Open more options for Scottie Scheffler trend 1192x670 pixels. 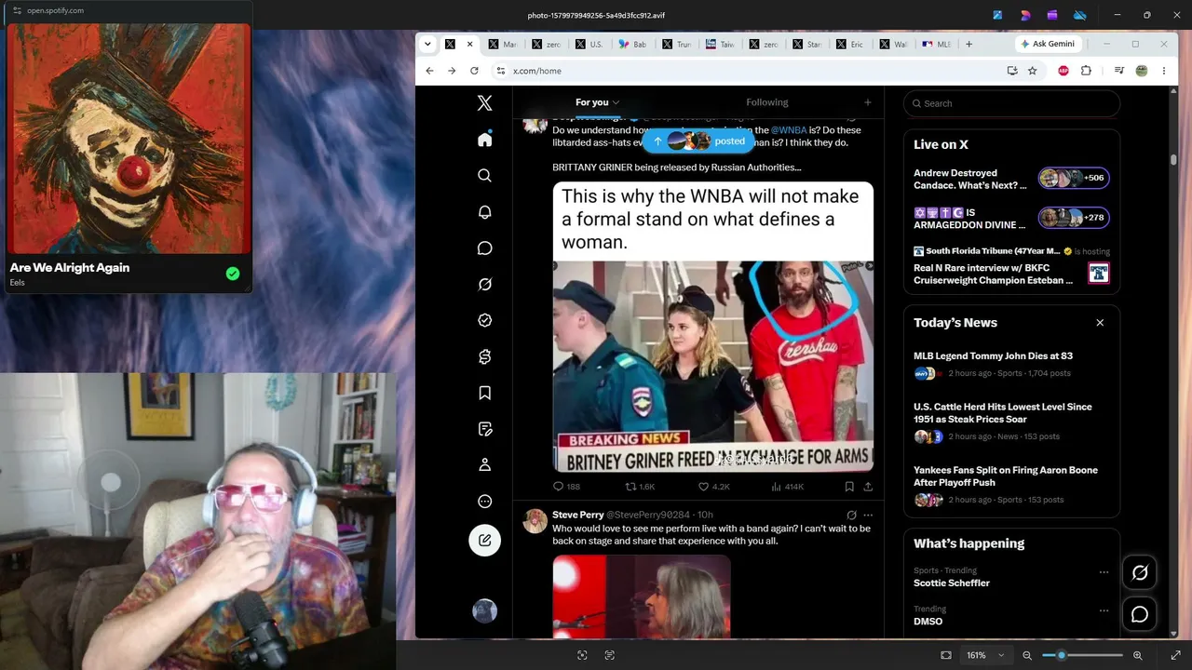tap(1104, 572)
